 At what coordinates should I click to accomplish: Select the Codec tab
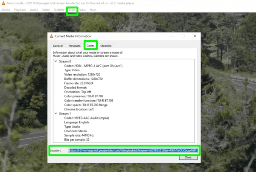[90, 46]
